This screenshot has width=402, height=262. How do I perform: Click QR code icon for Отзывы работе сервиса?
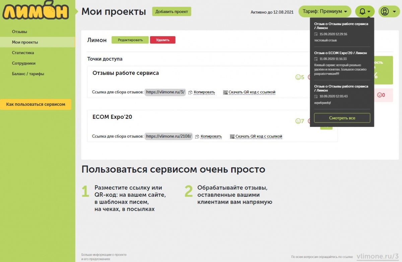click(225, 92)
